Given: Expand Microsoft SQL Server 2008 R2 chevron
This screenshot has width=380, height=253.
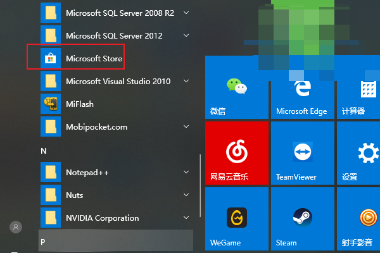Looking at the screenshot, I should pyautogui.click(x=186, y=13).
